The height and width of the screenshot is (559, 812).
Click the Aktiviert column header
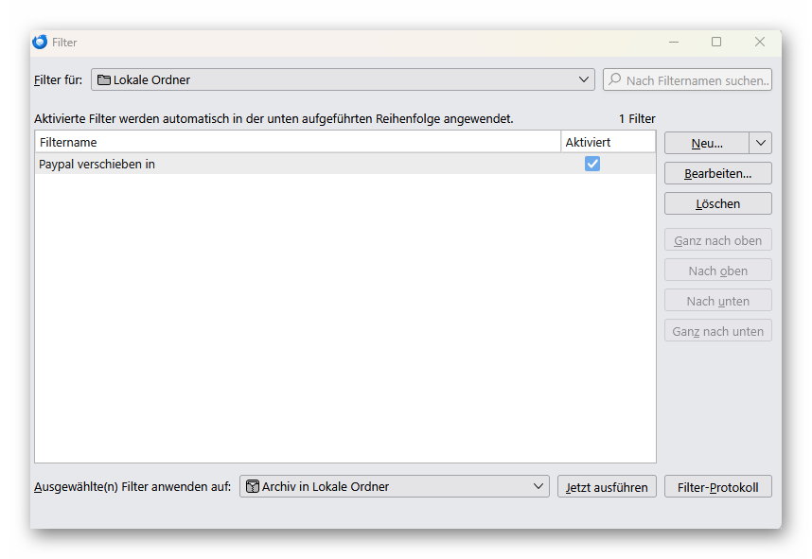(x=608, y=142)
